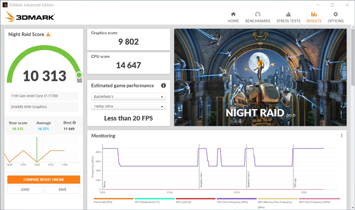Click the warning triangle beside Night Raid Score

tap(48, 34)
